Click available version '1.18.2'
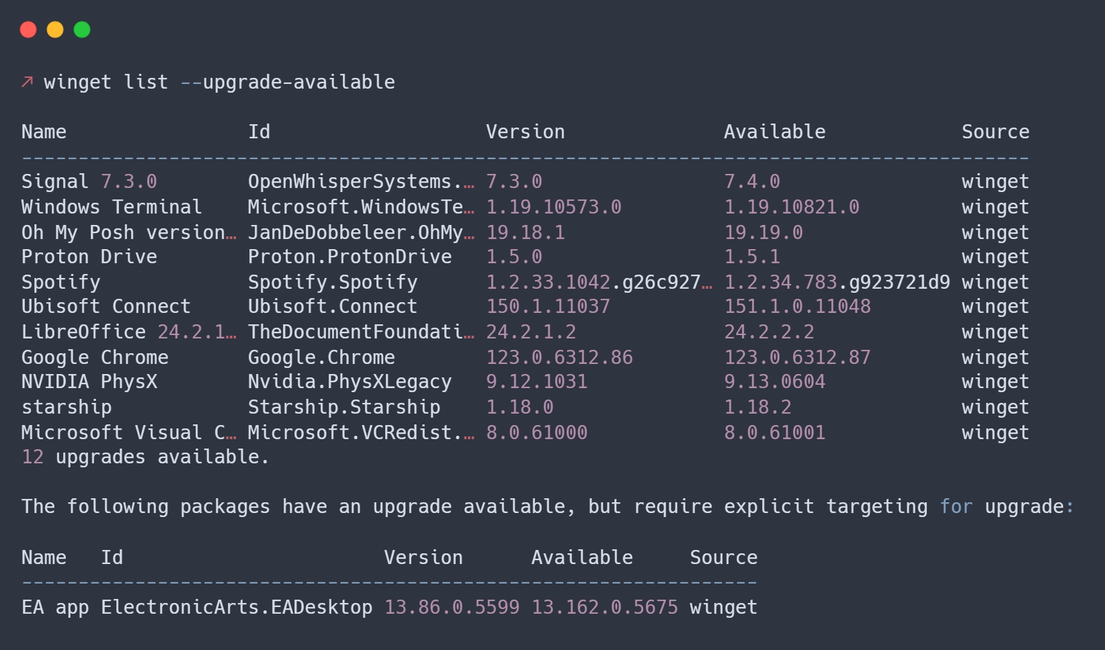The width and height of the screenshot is (1105, 650). (x=758, y=407)
